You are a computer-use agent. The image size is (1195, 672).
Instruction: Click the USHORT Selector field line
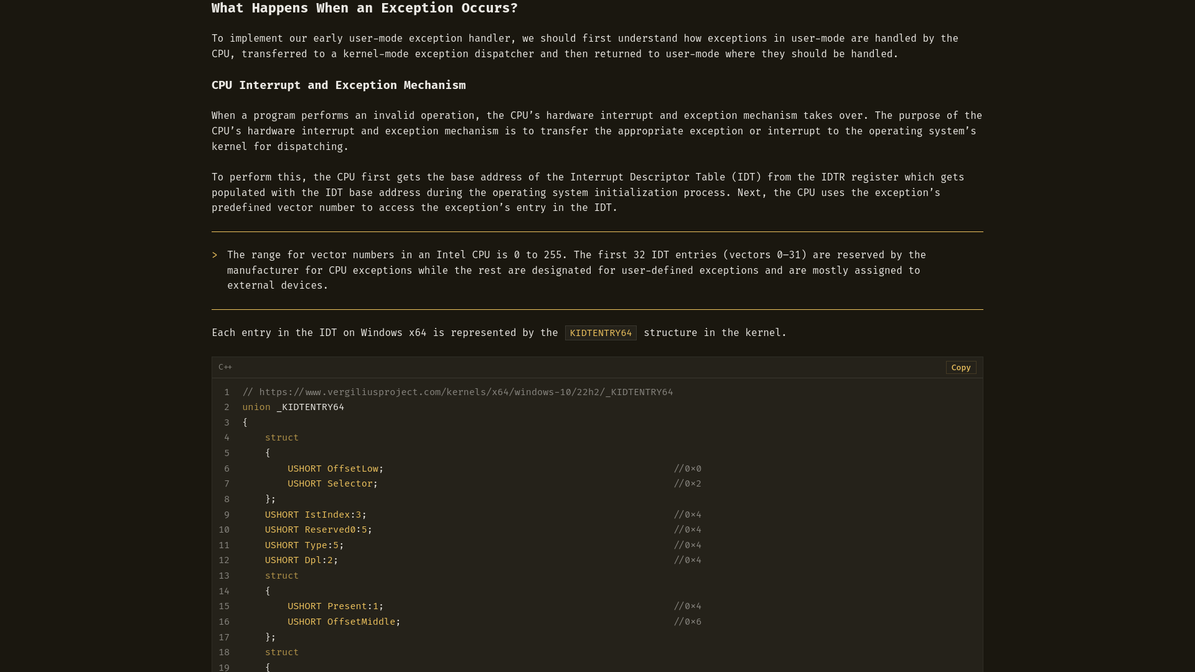click(332, 483)
